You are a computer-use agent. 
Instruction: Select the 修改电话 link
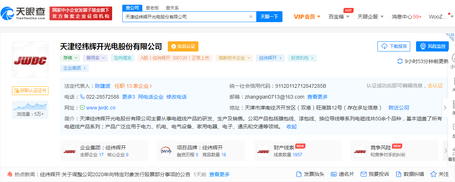[x=177, y=97]
